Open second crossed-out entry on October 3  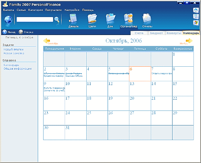click(74, 76)
